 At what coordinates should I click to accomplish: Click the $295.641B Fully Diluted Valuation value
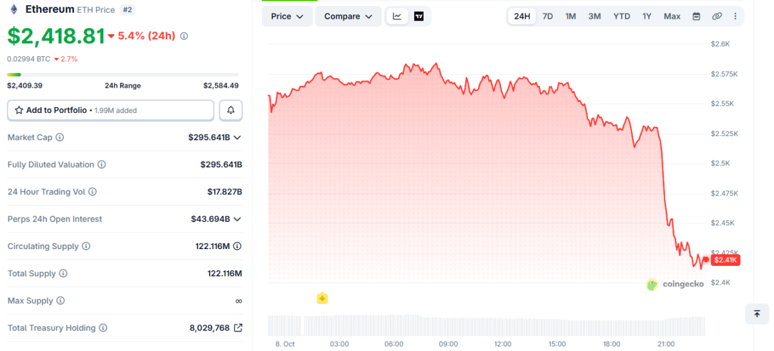[x=221, y=165]
